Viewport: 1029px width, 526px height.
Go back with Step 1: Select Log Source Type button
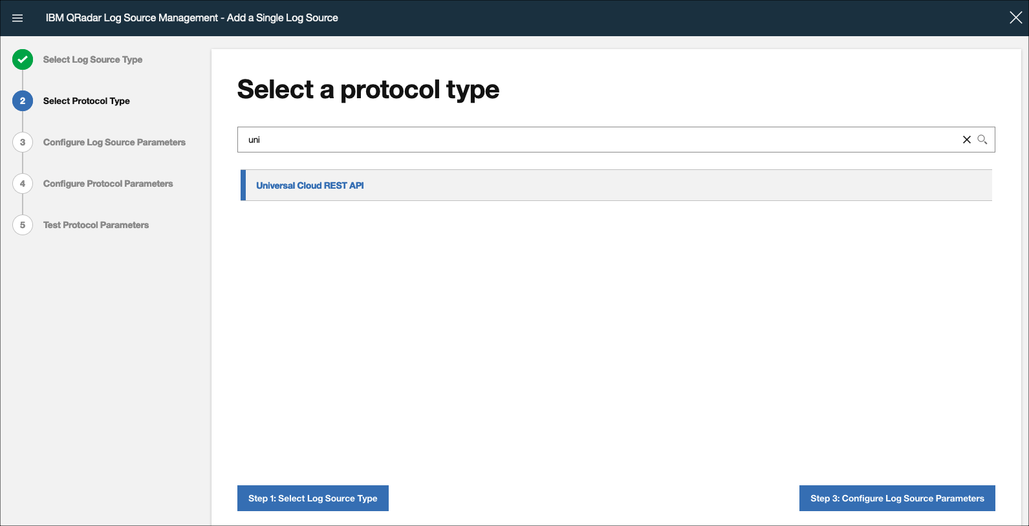(x=313, y=498)
